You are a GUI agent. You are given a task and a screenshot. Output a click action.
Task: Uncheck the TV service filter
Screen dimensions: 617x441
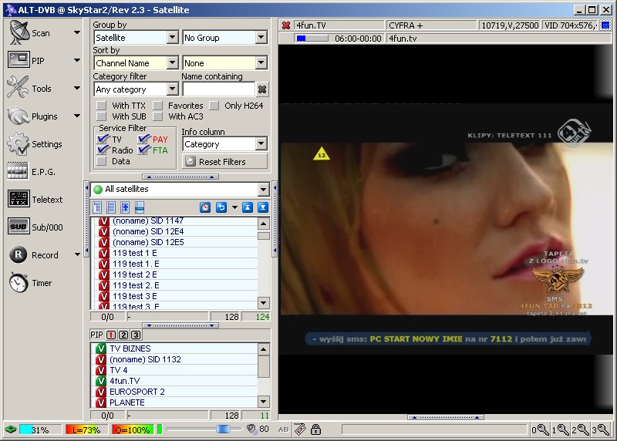coord(103,140)
